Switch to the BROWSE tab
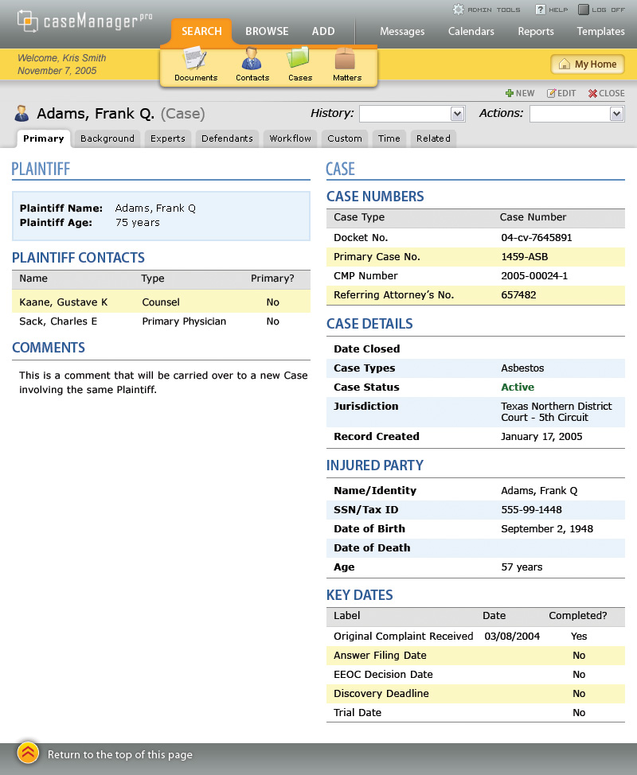 tap(267, 31)
